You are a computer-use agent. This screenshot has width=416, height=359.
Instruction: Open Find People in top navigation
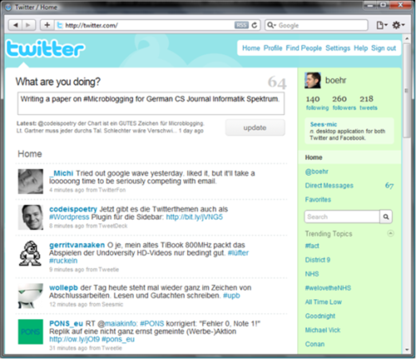(x=304, y=48)
